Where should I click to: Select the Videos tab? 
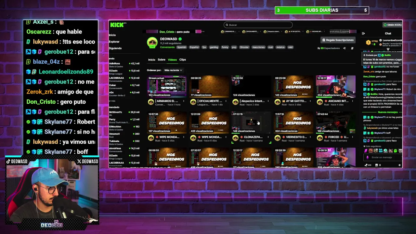[x=172, y=60]
